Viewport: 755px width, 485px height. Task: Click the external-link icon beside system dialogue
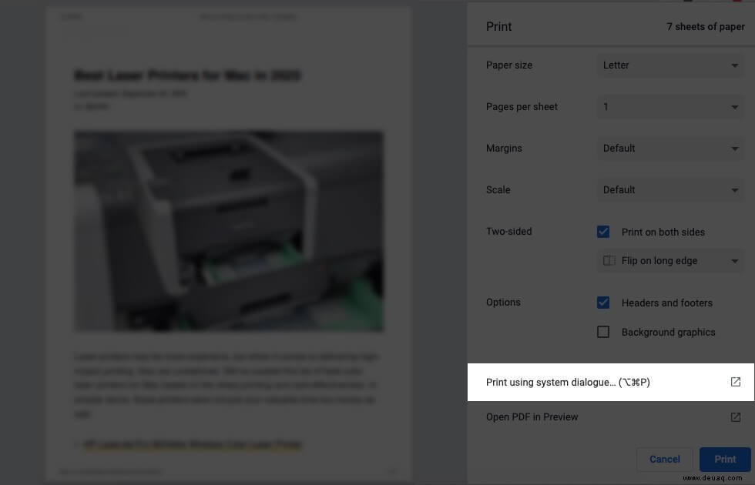tap(735, 382)
